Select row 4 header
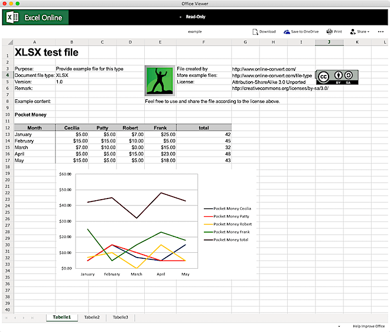The image size is (390, 332). point(8,75)
